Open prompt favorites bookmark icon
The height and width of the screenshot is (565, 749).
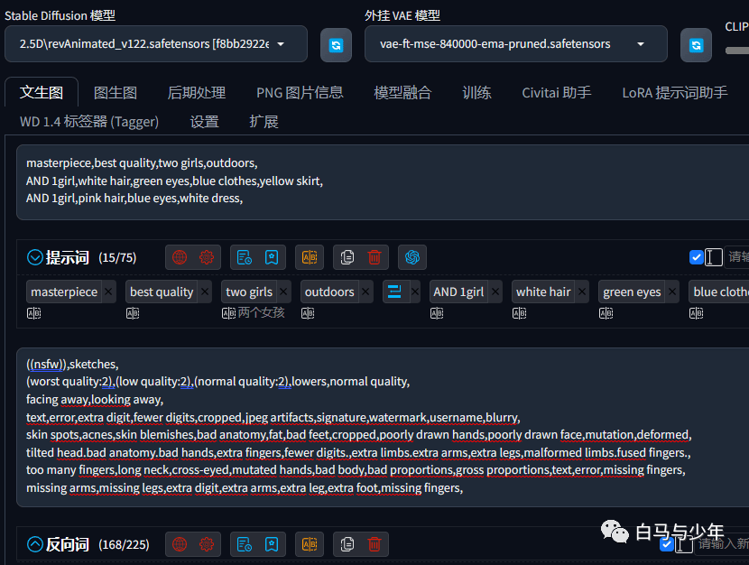[x=272, y=257]
